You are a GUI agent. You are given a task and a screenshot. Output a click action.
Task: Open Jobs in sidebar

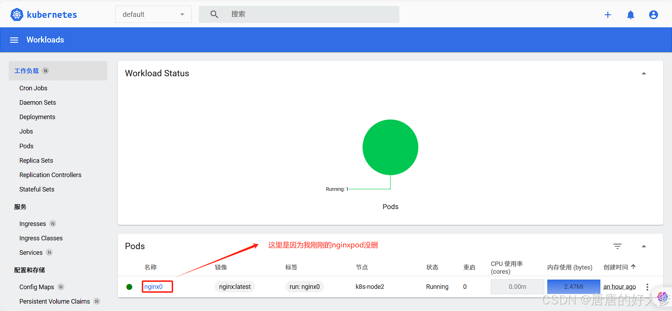click(x=26, y=131)
